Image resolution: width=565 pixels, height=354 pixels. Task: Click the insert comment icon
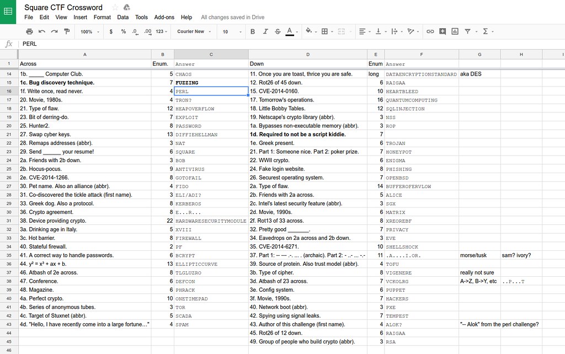443,31
